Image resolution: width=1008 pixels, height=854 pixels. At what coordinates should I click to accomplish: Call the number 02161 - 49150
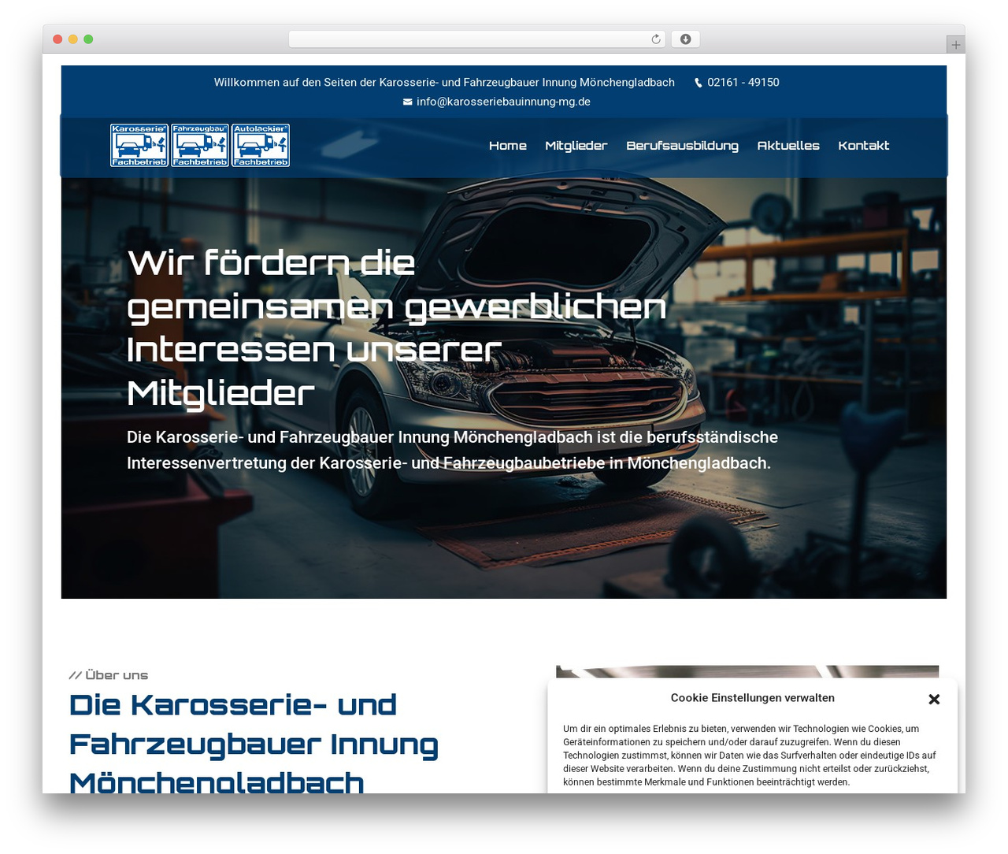pos(743,83)
